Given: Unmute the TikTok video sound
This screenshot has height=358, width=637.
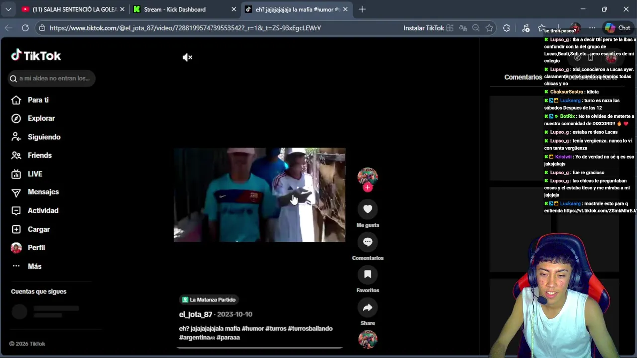Looking at the screenshot, I should pos(187,57).
